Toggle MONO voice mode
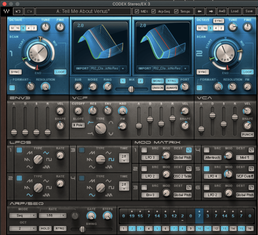Image resolution: width=258 pixels, height=235 pixels. 158,81
